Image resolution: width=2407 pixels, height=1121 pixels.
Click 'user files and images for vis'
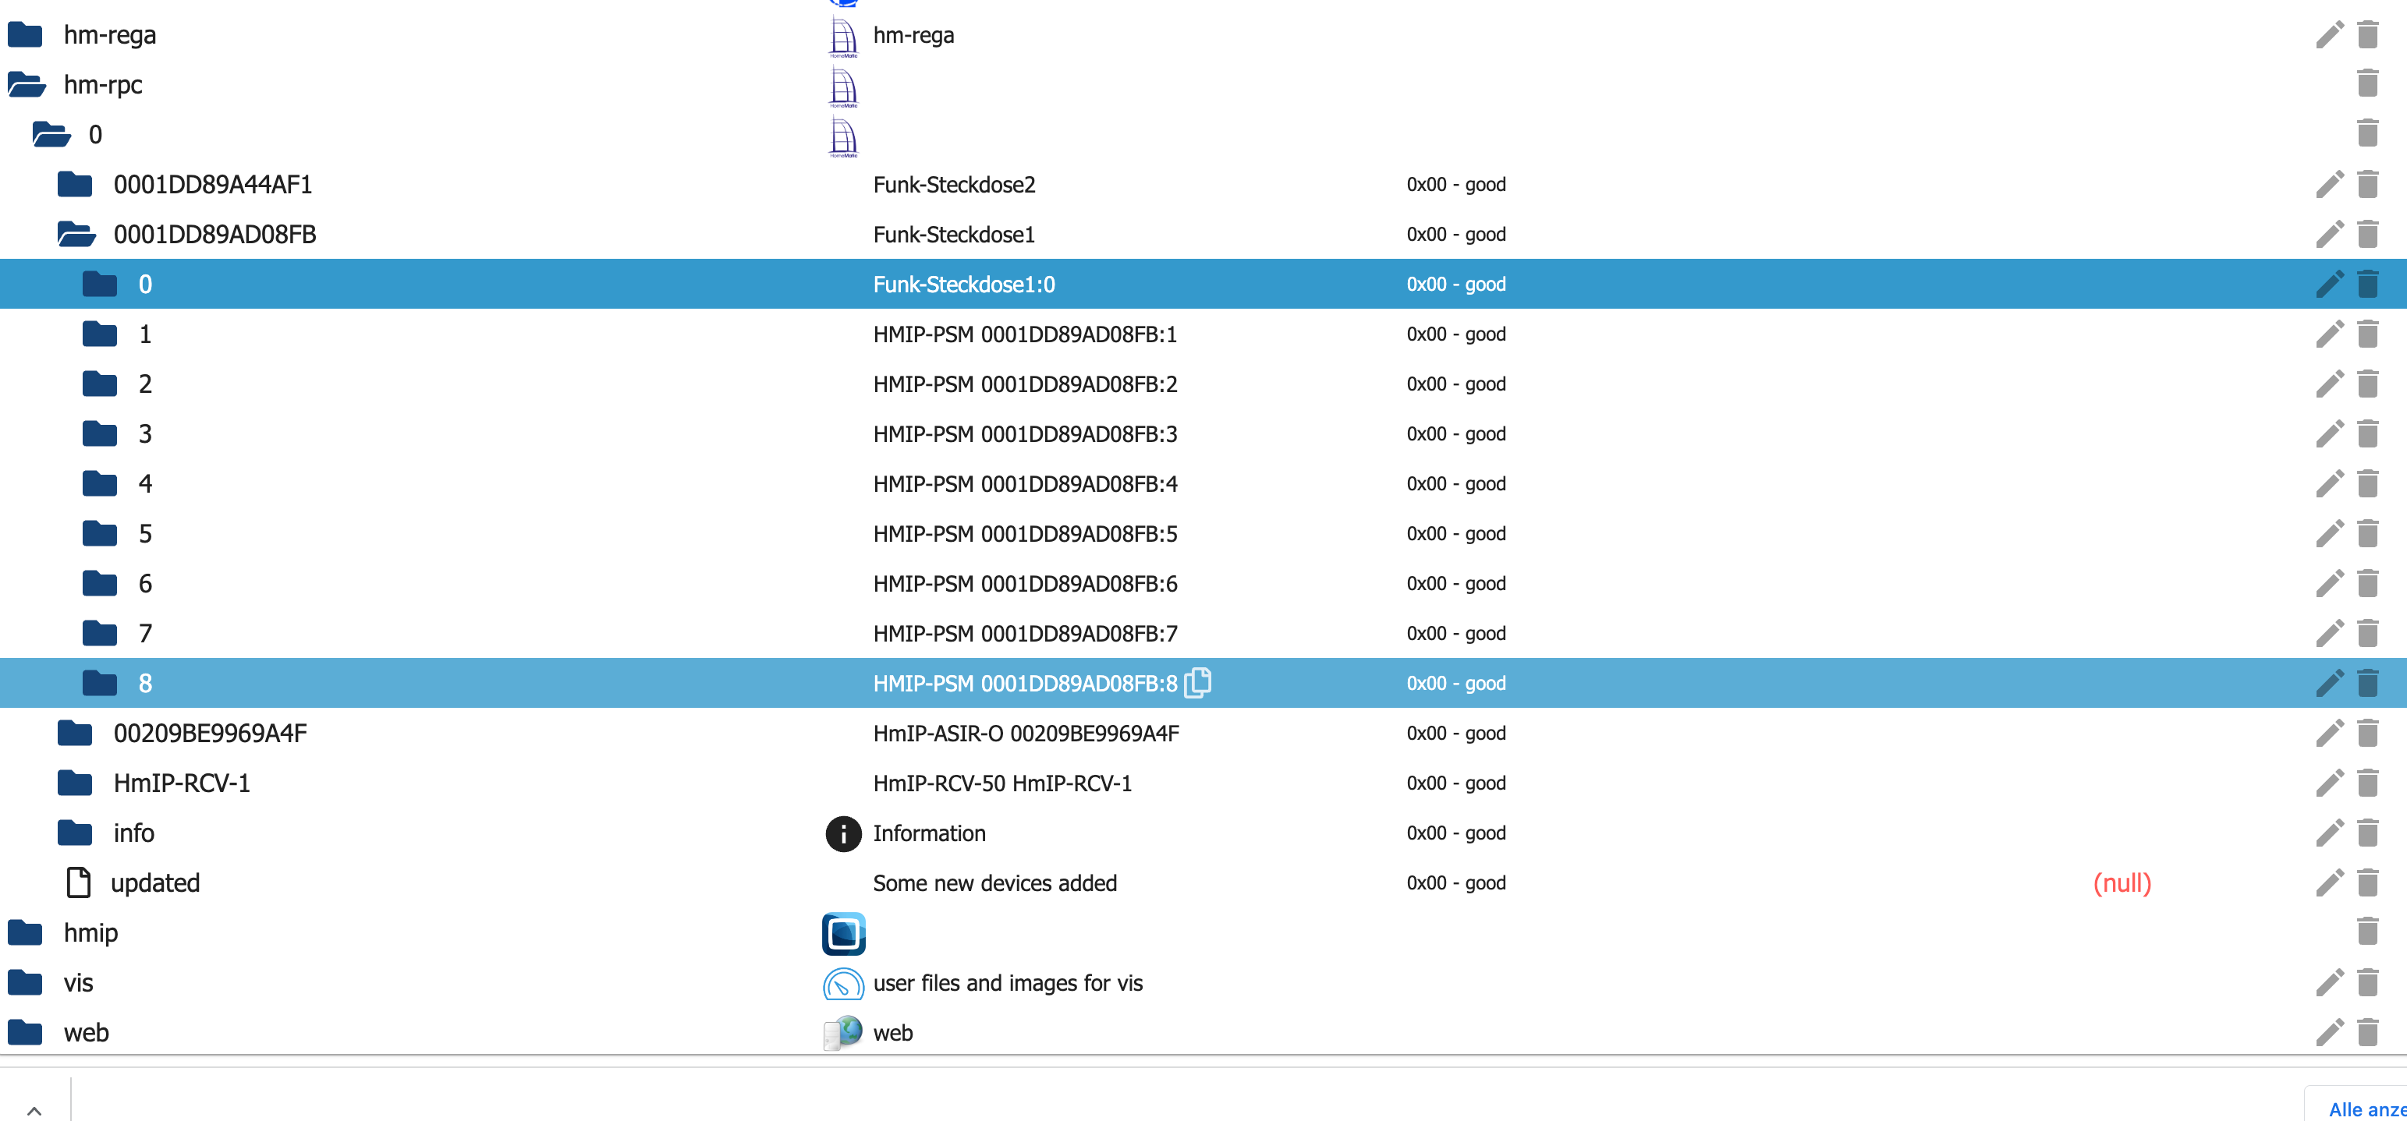point(1007,983)
